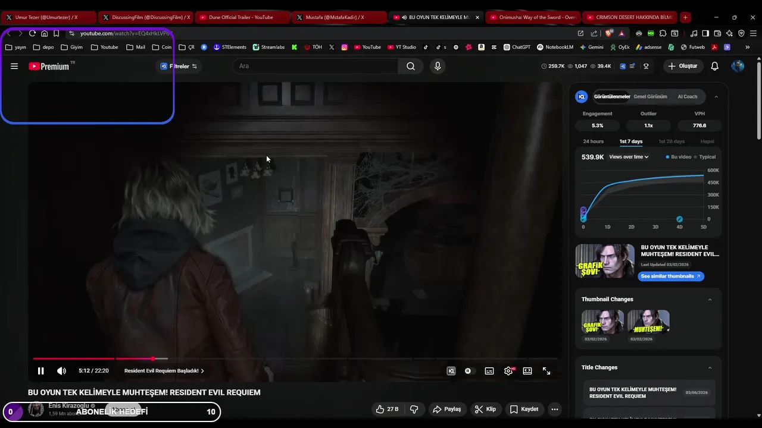Open the browser main menu
This screenshot has height=428, width=762.
[x=753, y=33]
